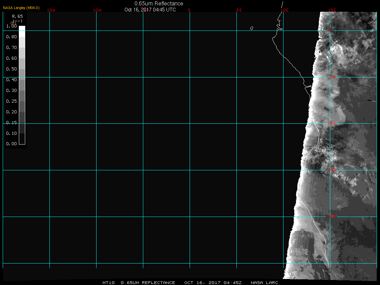Select the 0.65um Reflectance title
This screenshot has height=285, width=380.
coord(159,3)
